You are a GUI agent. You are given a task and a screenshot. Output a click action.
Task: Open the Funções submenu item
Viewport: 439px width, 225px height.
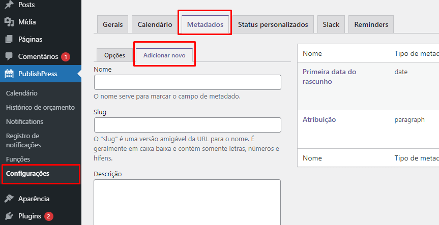(x=18, y=159)
